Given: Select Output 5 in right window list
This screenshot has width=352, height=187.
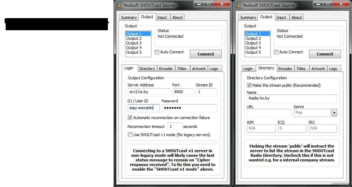Looking at the screenshot, I should click(x=257, y=52).
